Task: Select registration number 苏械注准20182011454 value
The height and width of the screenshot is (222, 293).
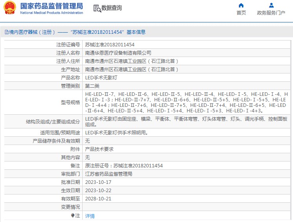Action: tap(110, 45)
